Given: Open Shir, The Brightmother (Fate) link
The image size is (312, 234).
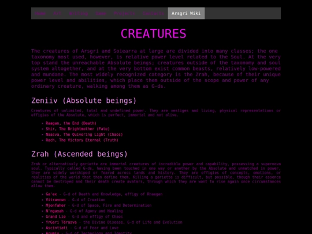Looking at the screenshot, I should coord(77,129).
